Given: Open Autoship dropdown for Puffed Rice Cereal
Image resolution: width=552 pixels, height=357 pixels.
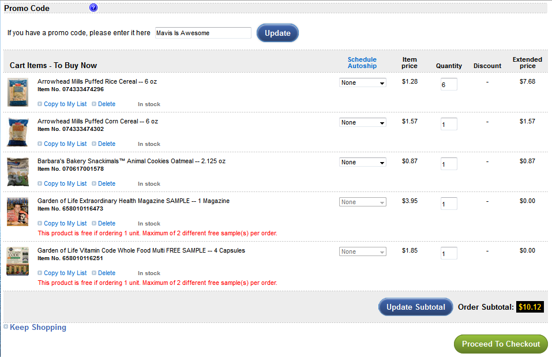Looking at the screenshot, I should (362, 82).
